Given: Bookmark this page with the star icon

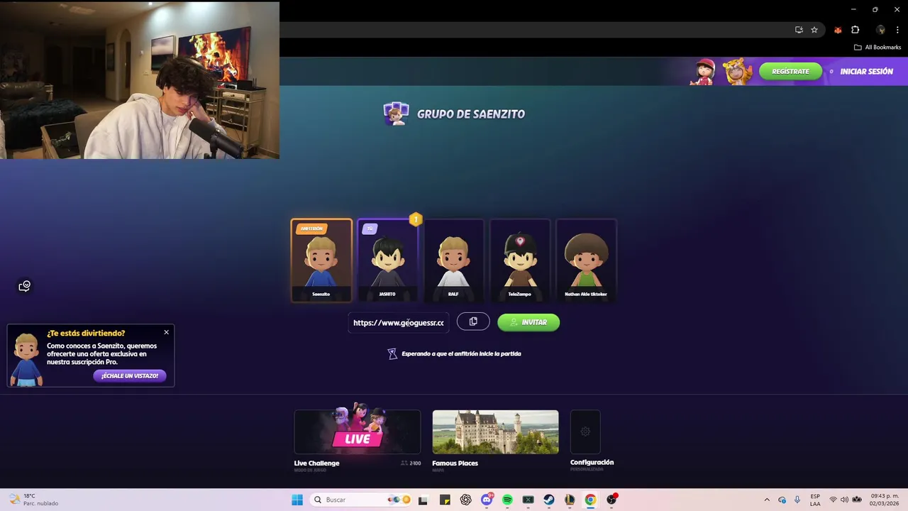Looking at the screenshot, I should pos(814,30).
